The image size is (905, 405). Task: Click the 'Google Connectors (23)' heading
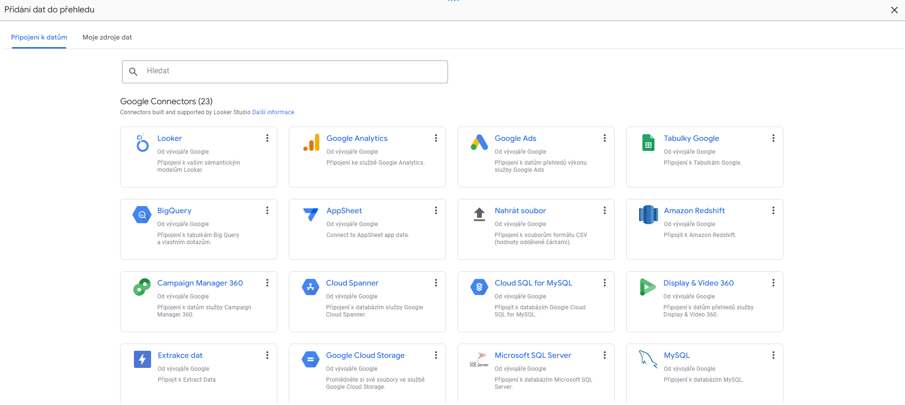[x=166, y=101]
